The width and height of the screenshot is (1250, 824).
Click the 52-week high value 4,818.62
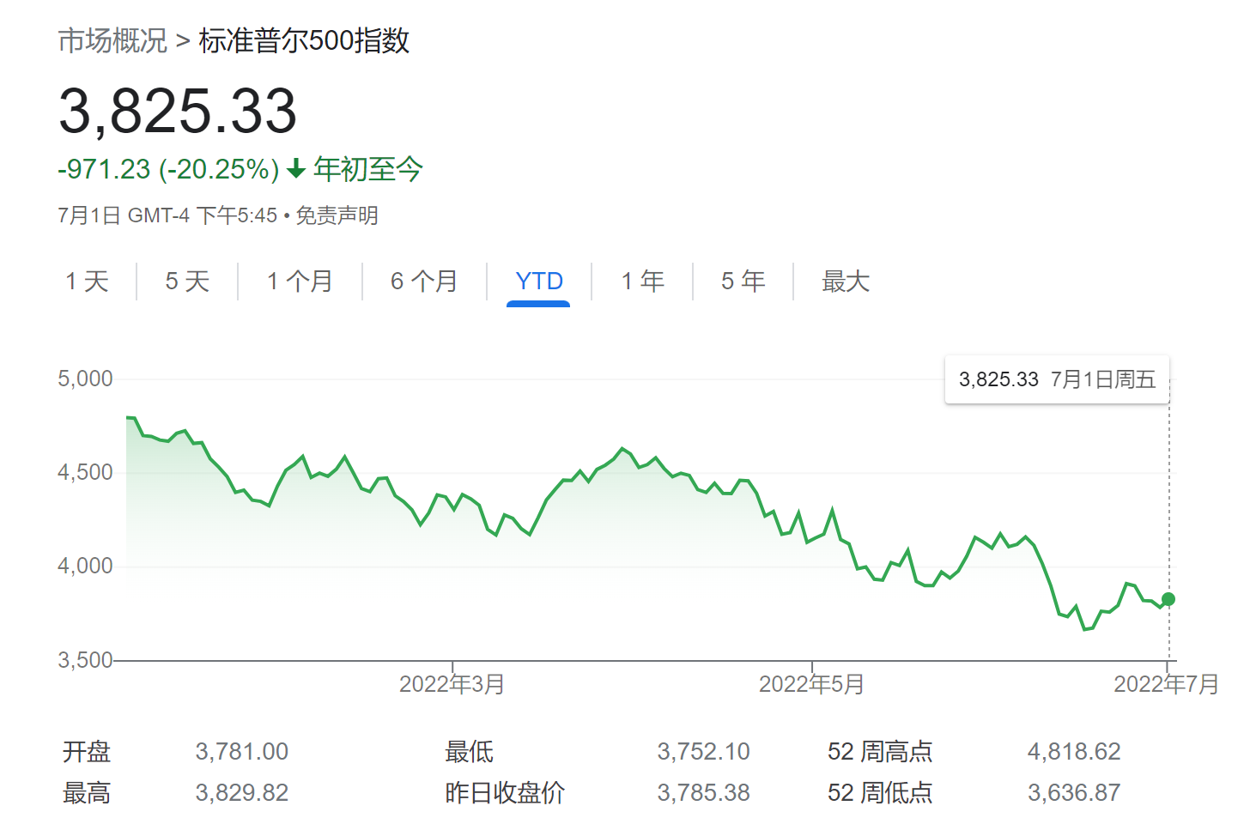[1075, 752]
